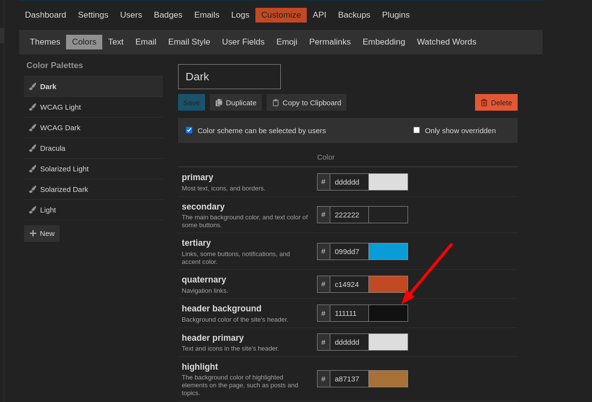Click the tertiary blue color swatch

point(388,251)
